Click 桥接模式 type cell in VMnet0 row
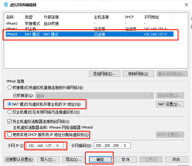The image size is (192, 166). [32, 24]
